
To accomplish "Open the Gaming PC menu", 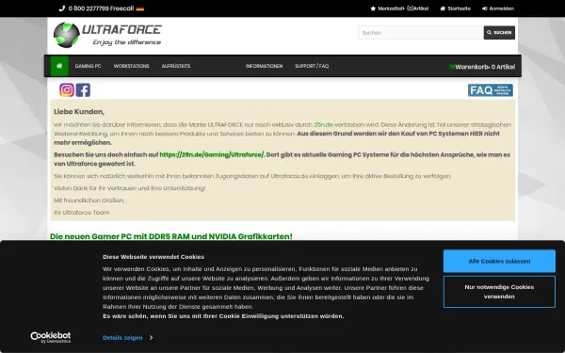I will point(88,66).
